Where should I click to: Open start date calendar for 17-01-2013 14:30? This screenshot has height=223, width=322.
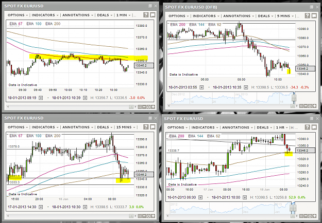click(41, 207)
